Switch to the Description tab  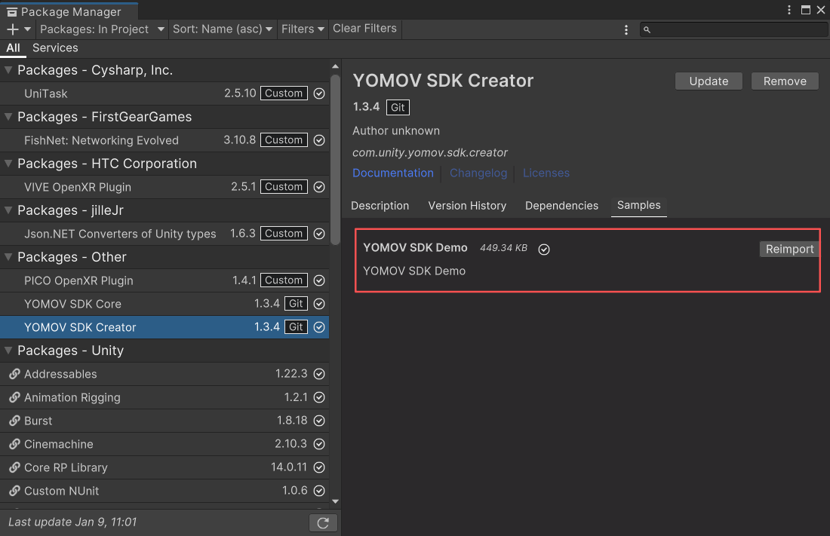click(x=380, y=206)
